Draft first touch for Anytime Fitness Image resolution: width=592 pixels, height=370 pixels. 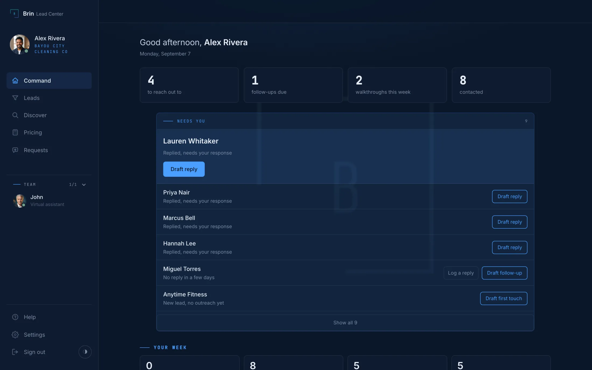(x=503, y=298)
